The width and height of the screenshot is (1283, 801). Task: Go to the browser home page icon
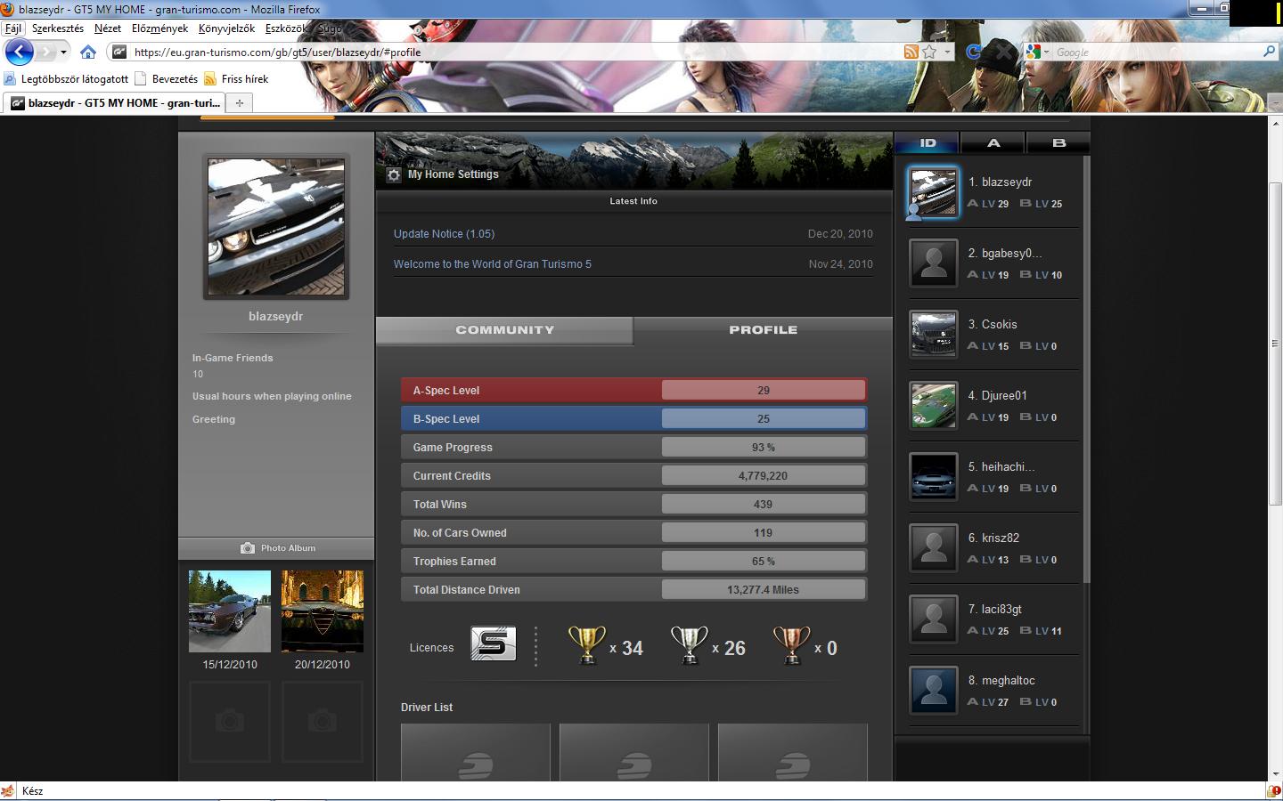88,52
